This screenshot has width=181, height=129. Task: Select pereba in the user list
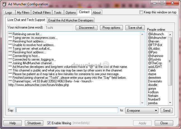coord(153,103)
